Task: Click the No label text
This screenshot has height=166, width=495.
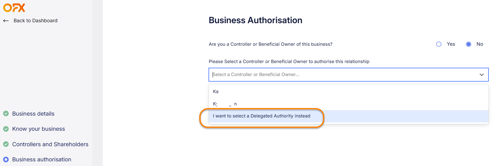Action: click(480, 44)
